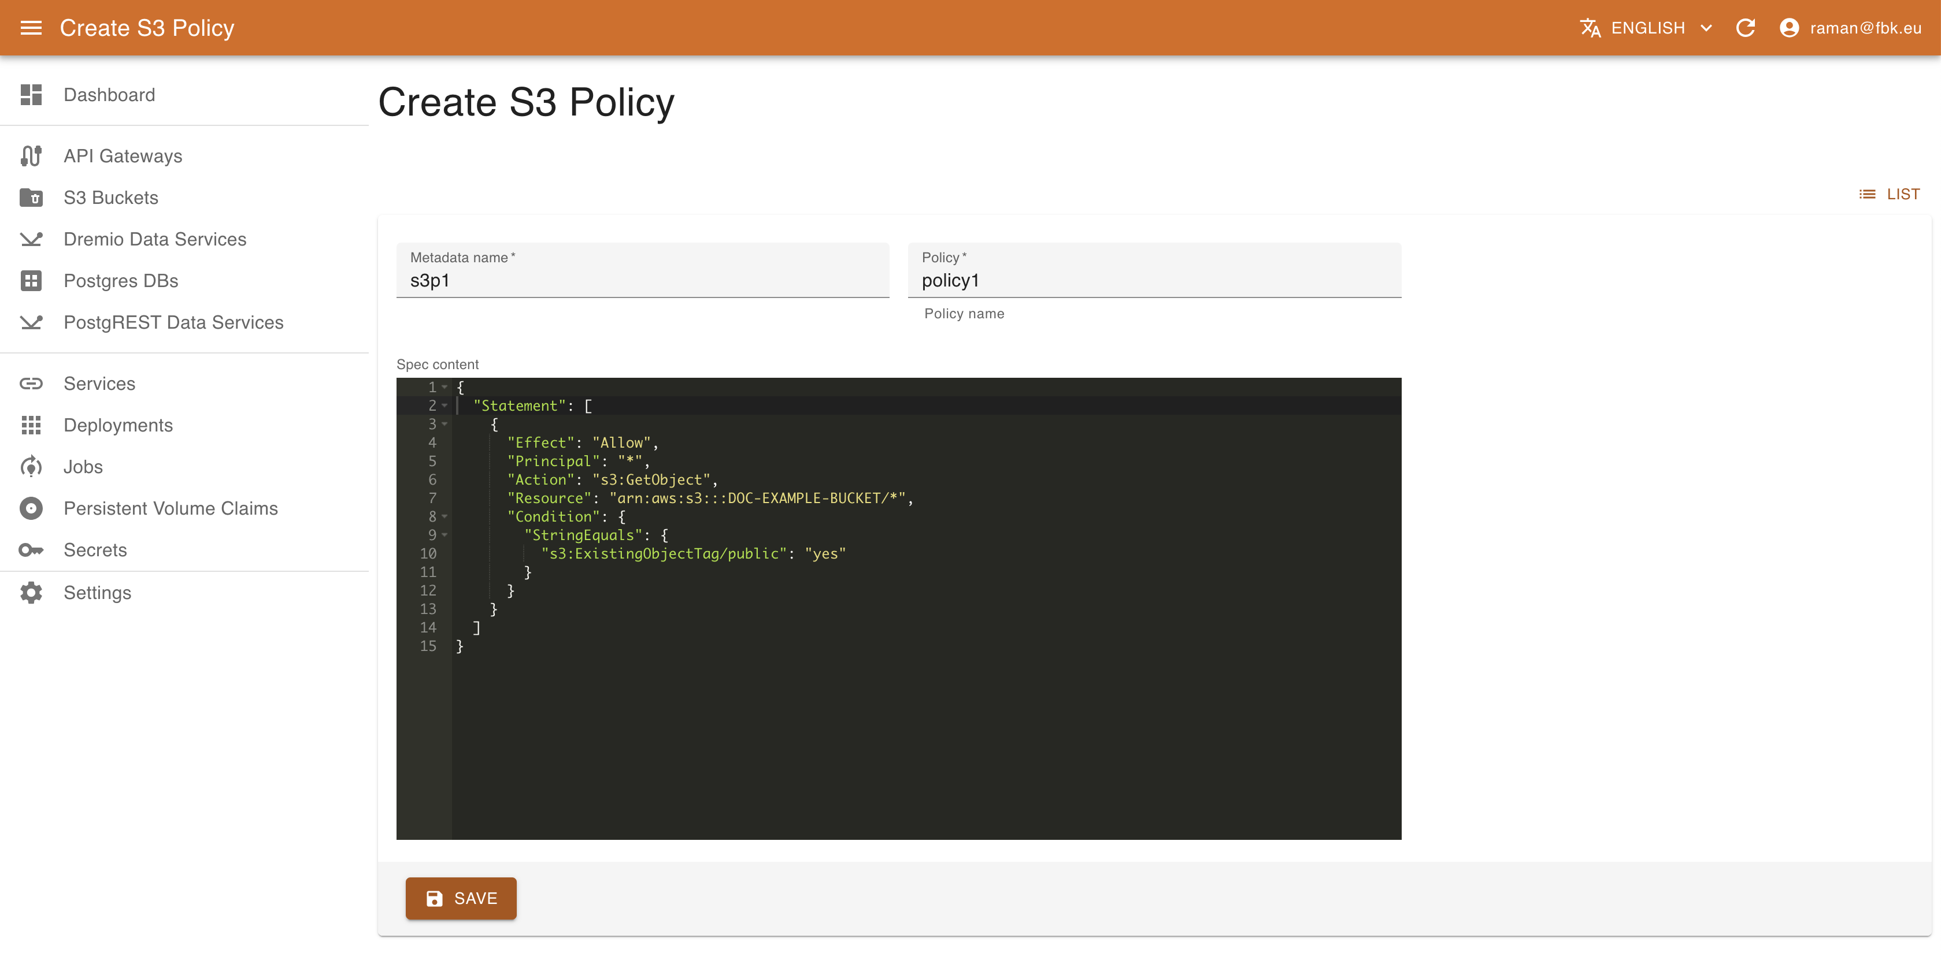This screenshot has height=960, width=1941.
Task: Open API Gateways from the sidebar icon
Action: [31, 156]
